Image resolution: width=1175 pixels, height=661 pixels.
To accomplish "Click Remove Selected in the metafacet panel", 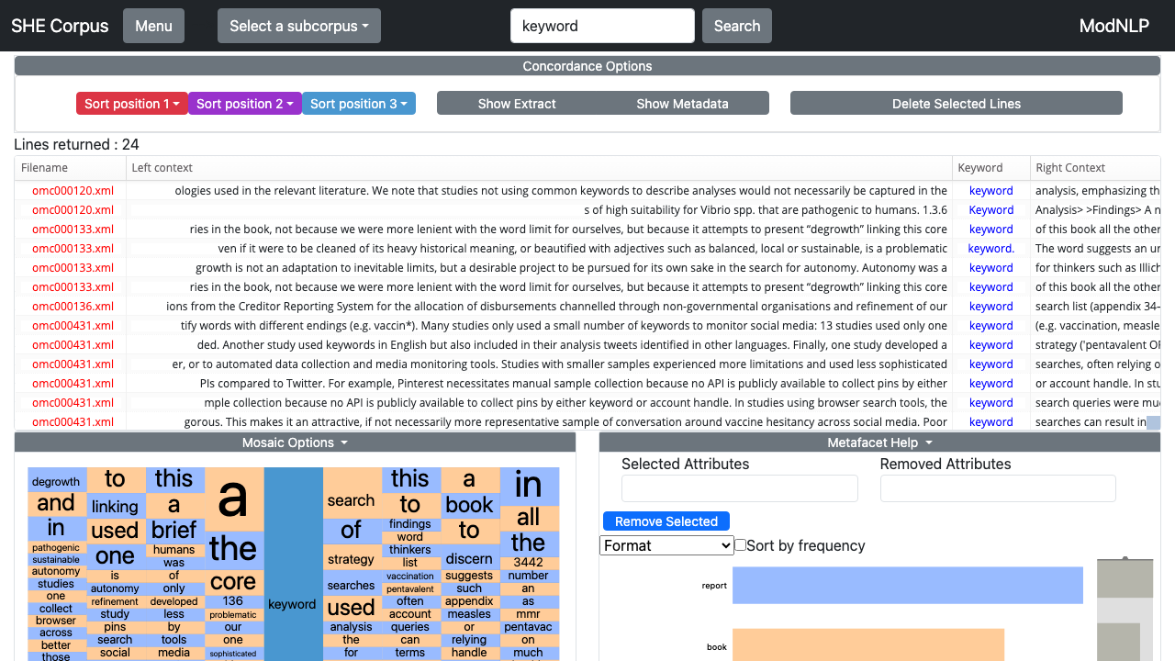I will point(666,521).
